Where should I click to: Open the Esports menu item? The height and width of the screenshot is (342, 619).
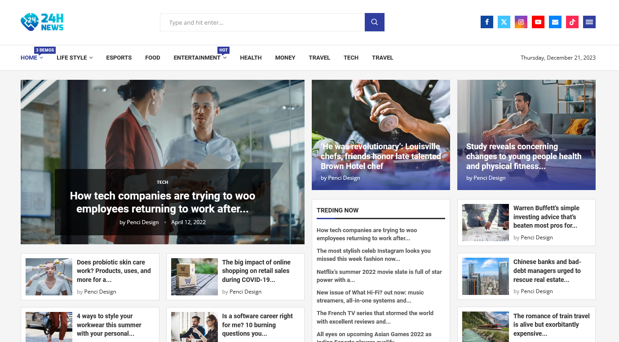(119, 58)
